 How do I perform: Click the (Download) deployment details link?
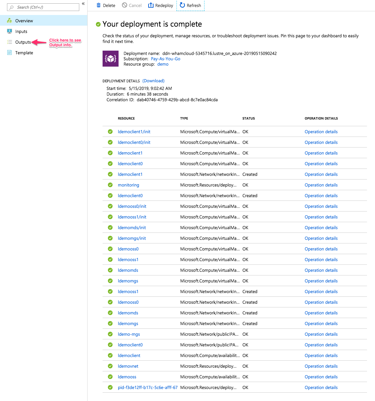point(154,81)
